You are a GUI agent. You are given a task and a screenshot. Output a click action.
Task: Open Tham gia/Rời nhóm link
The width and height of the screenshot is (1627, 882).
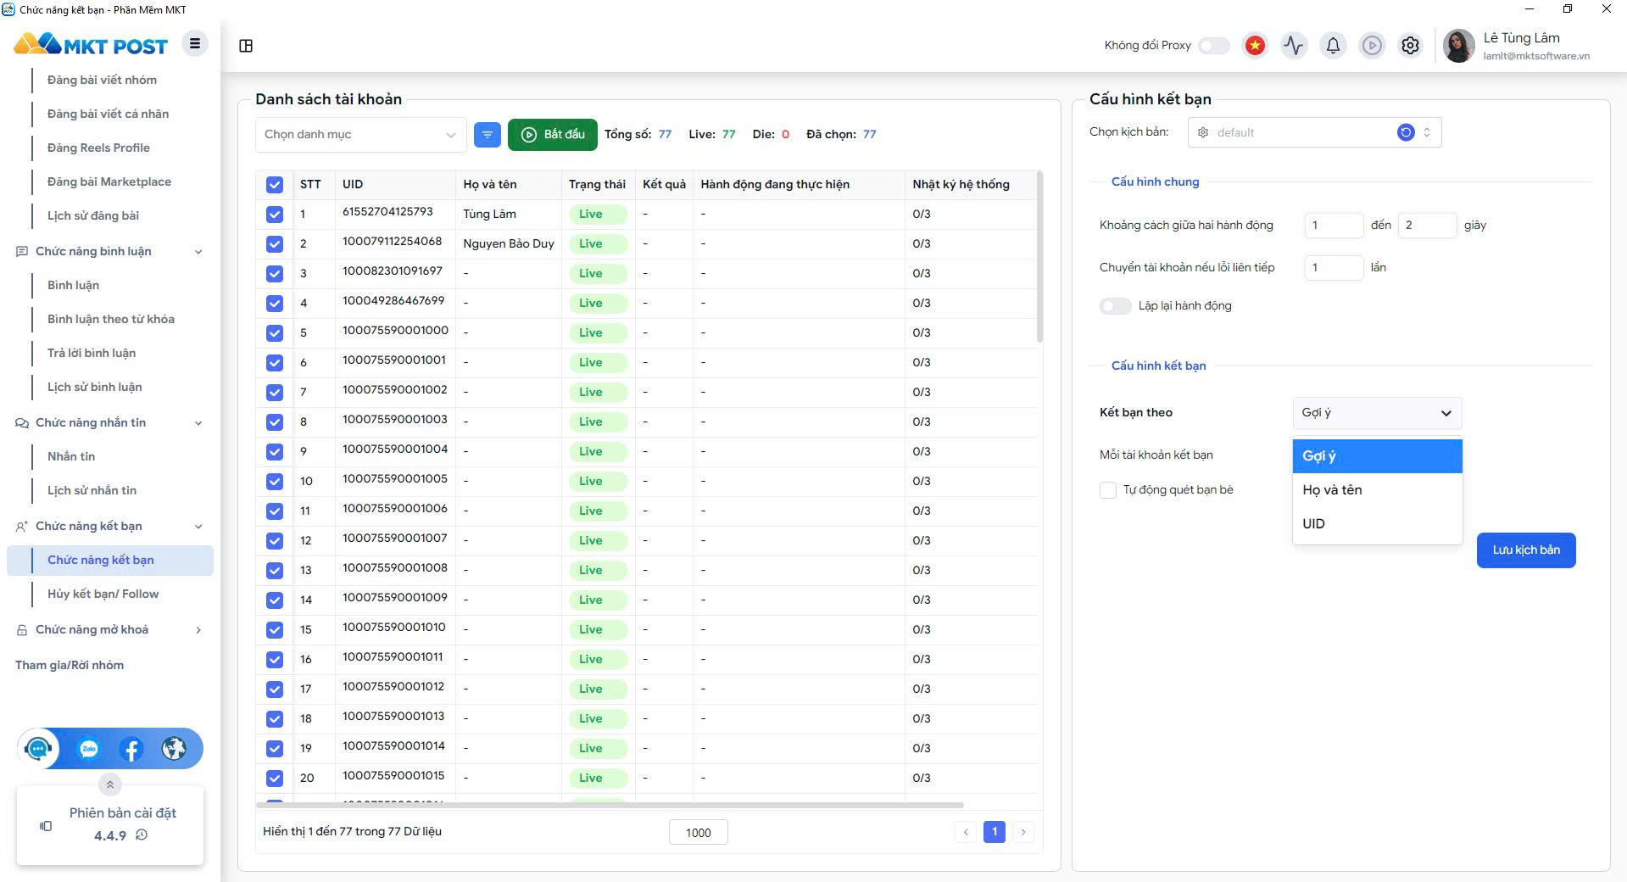tap(70, 665)
